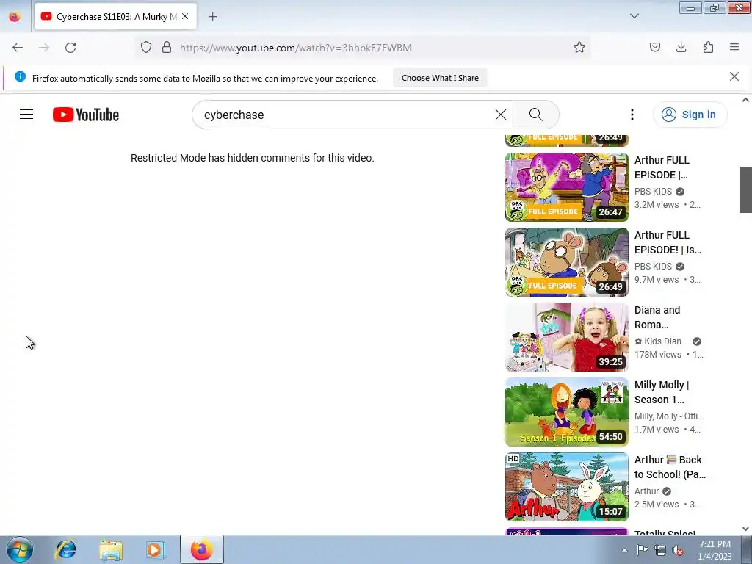Image resolution: width=752 pixels, height=564 pixels.
Task: Open Arthur FULL EPISODE 26:47 thumbnail
Action: [566, 187]
